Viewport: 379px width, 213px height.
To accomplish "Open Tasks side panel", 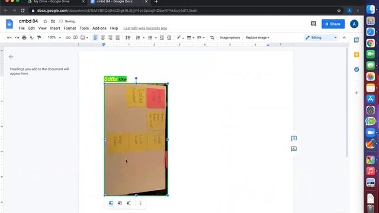I will [x=356, y=70].
